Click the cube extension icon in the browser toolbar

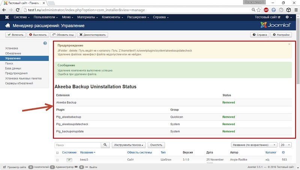288,10
